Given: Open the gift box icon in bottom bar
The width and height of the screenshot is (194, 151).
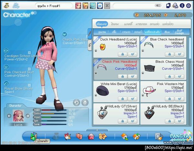Looking at the screenshot, I should pyautogui.click(x=68, y=137).
